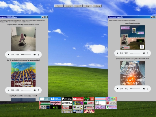Click the Say No to Web3 badge
The image size is (156, 117).
pyautogui.click(x=56, y=107)
